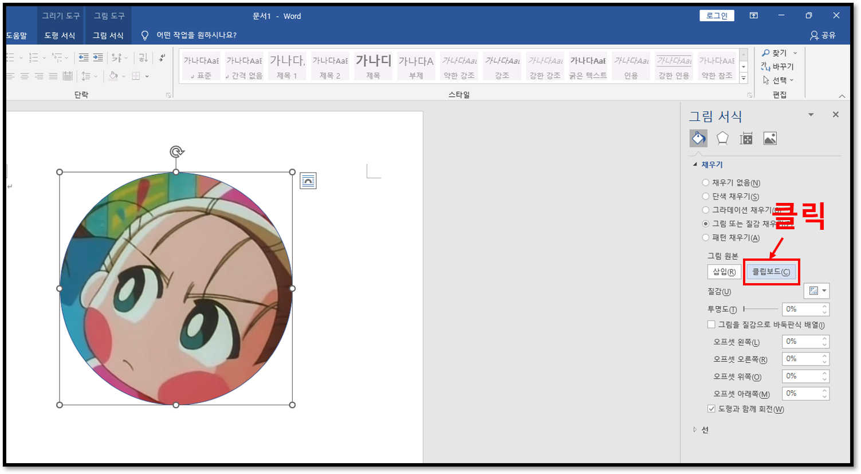Click the decrease indent icon
Viewport: 861px width, 474px height.
coord(84,57)
